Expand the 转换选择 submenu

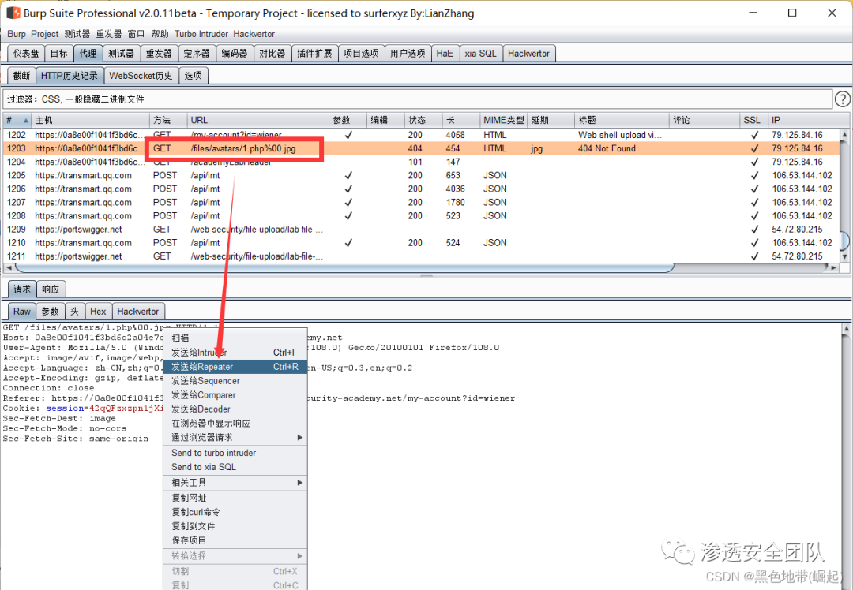(235, 556)
